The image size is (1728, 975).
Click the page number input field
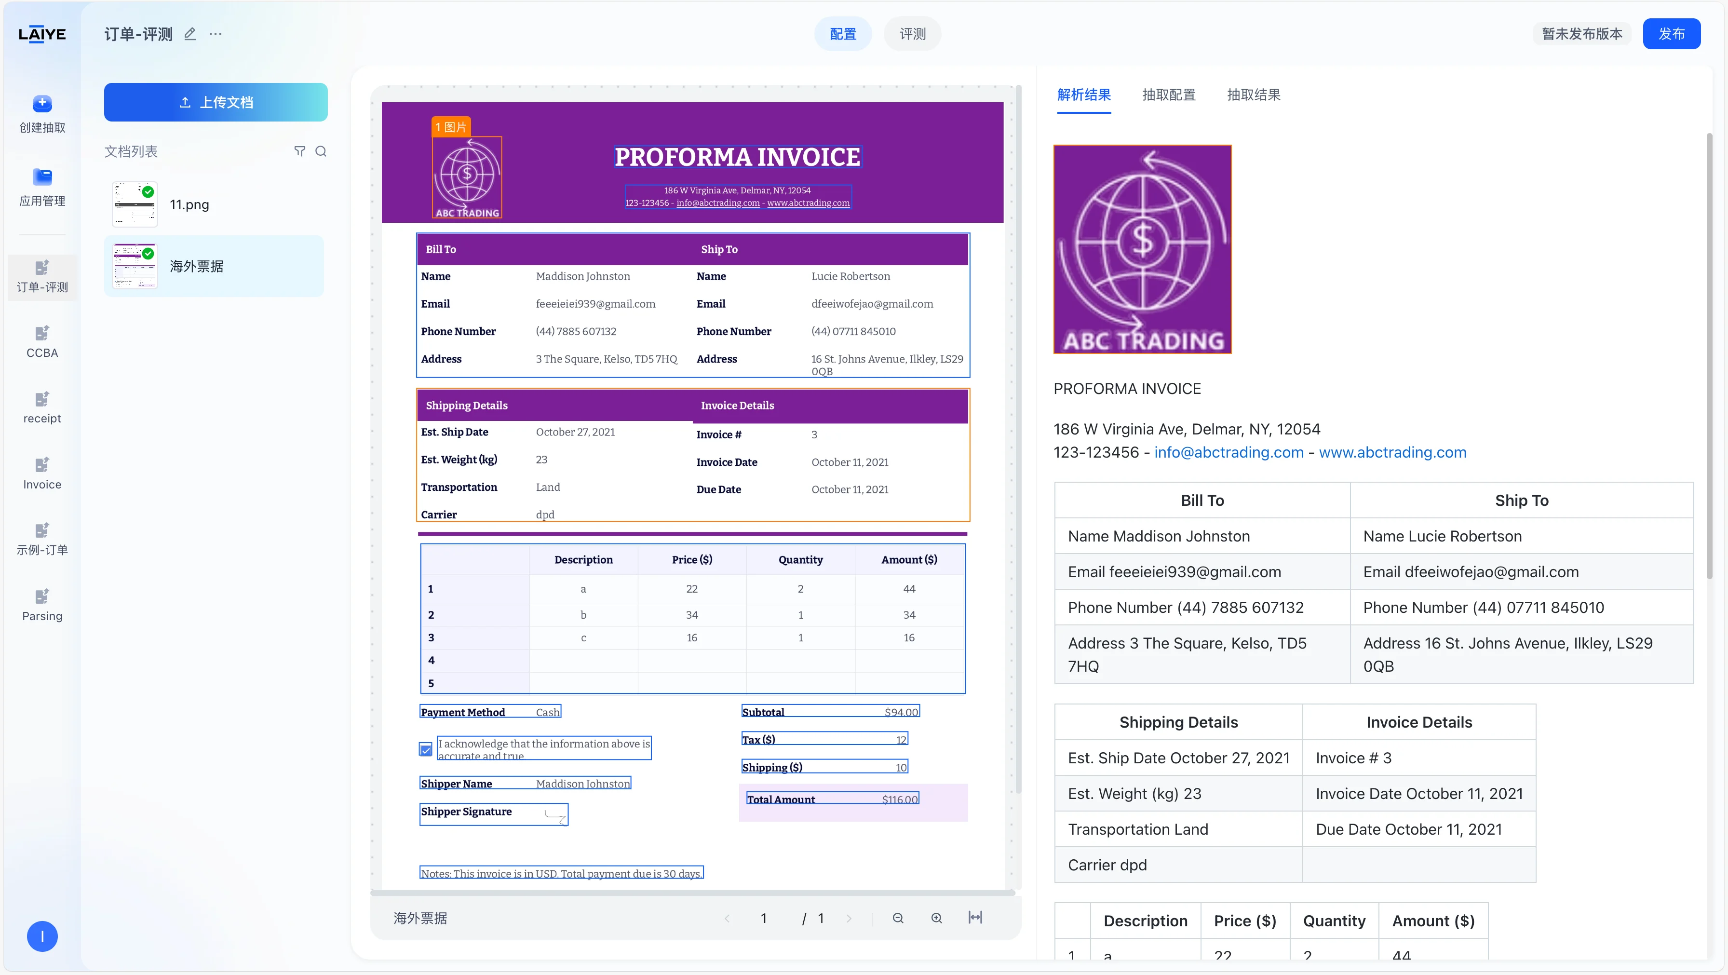tap(763, 918)
